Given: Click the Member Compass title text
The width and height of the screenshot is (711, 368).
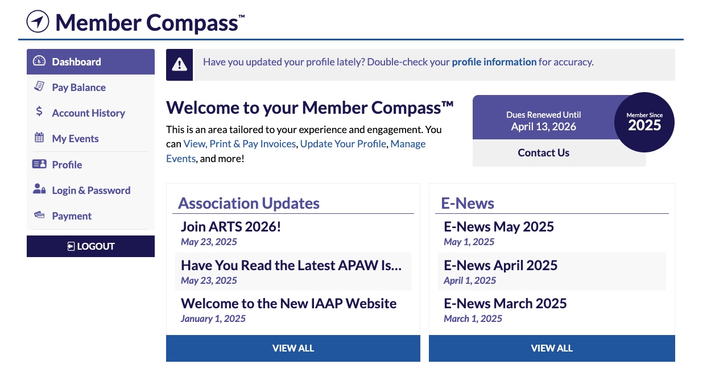Looking at the screenshot, I should tap(150, 23).
